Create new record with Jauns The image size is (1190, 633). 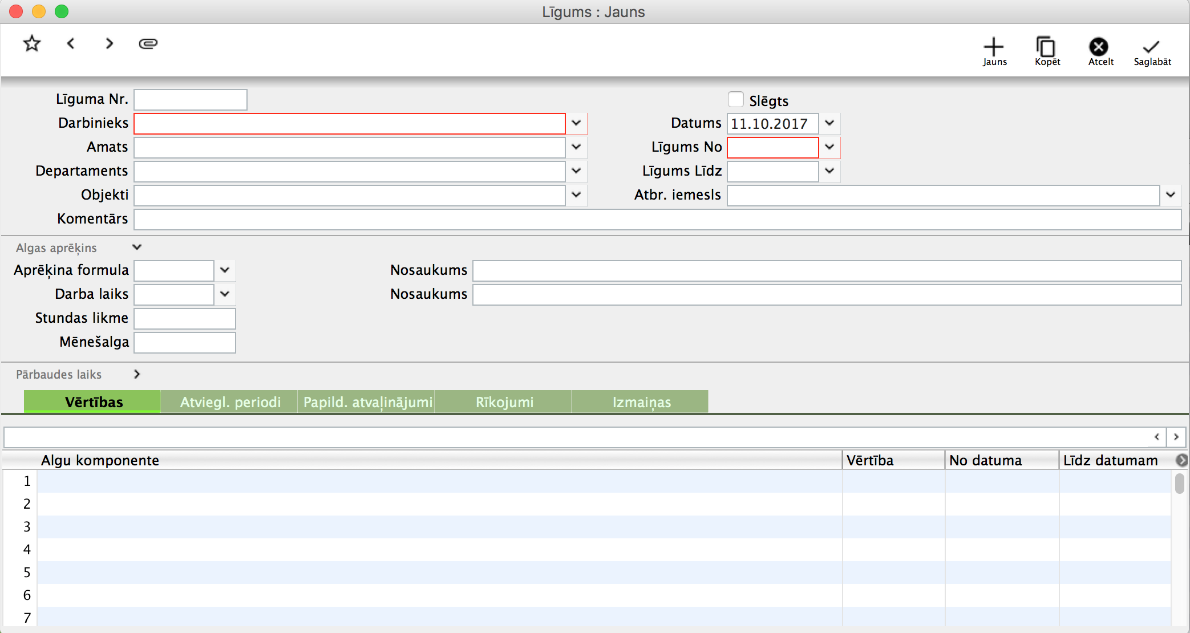994,51
